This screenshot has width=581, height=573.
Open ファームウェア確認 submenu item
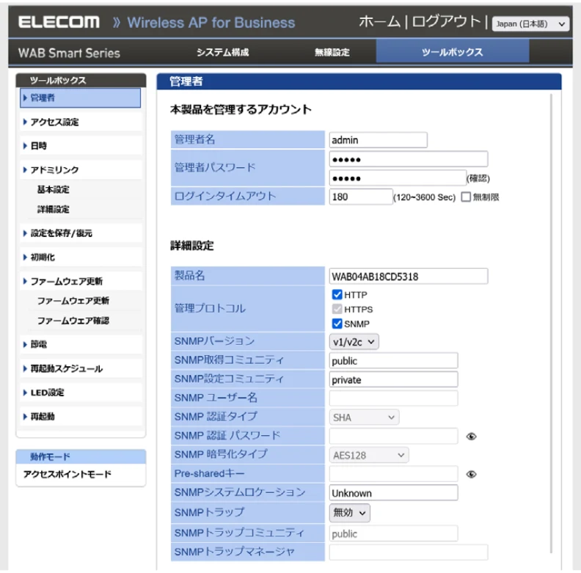[x=73, y=321]
